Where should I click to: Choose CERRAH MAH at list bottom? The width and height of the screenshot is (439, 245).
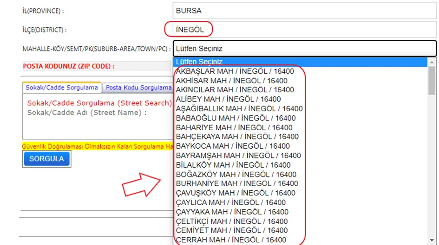point(231,240)
